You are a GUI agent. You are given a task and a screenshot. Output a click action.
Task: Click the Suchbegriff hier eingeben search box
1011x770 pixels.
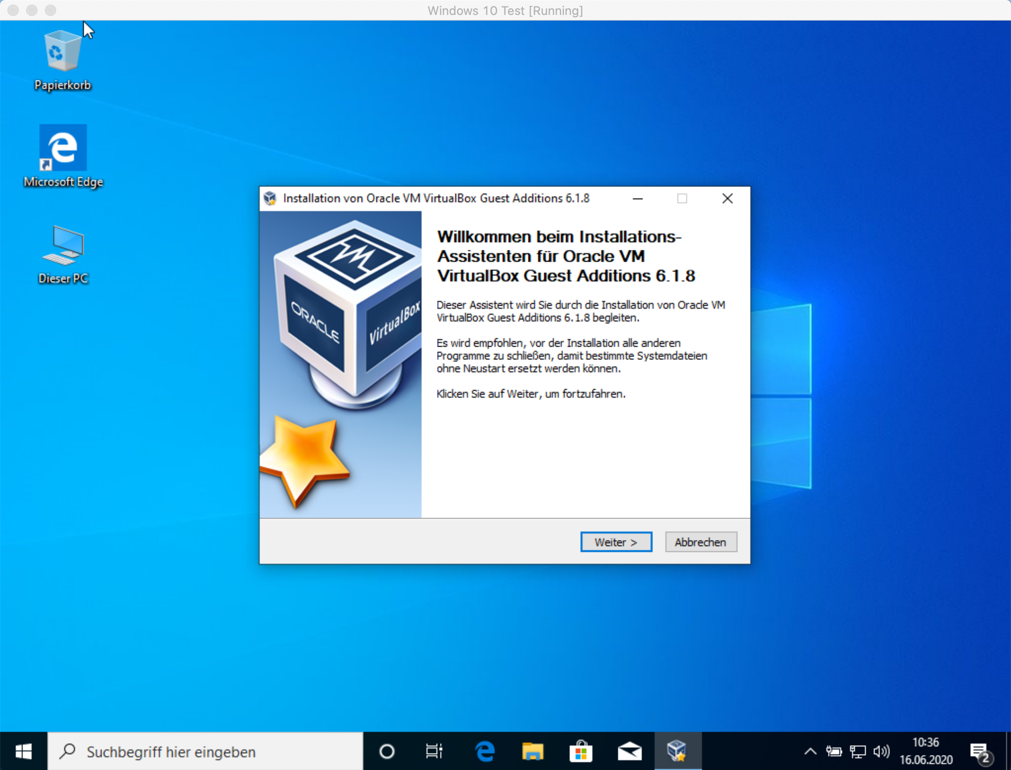coord(205,751)
